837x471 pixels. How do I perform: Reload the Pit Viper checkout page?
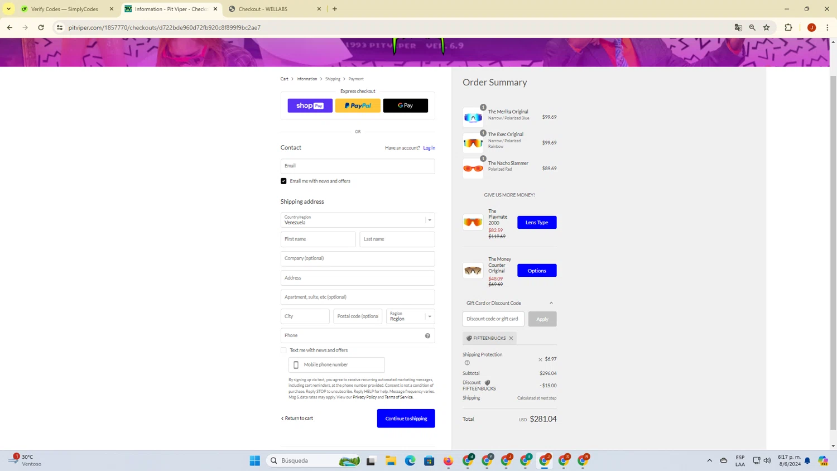(x=41, y=27)
